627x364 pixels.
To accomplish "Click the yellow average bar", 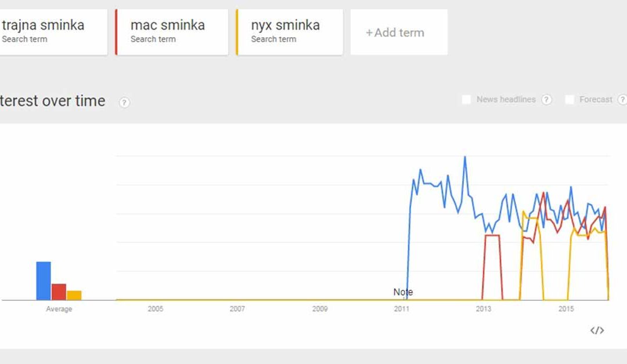I will tap(74, 295).
